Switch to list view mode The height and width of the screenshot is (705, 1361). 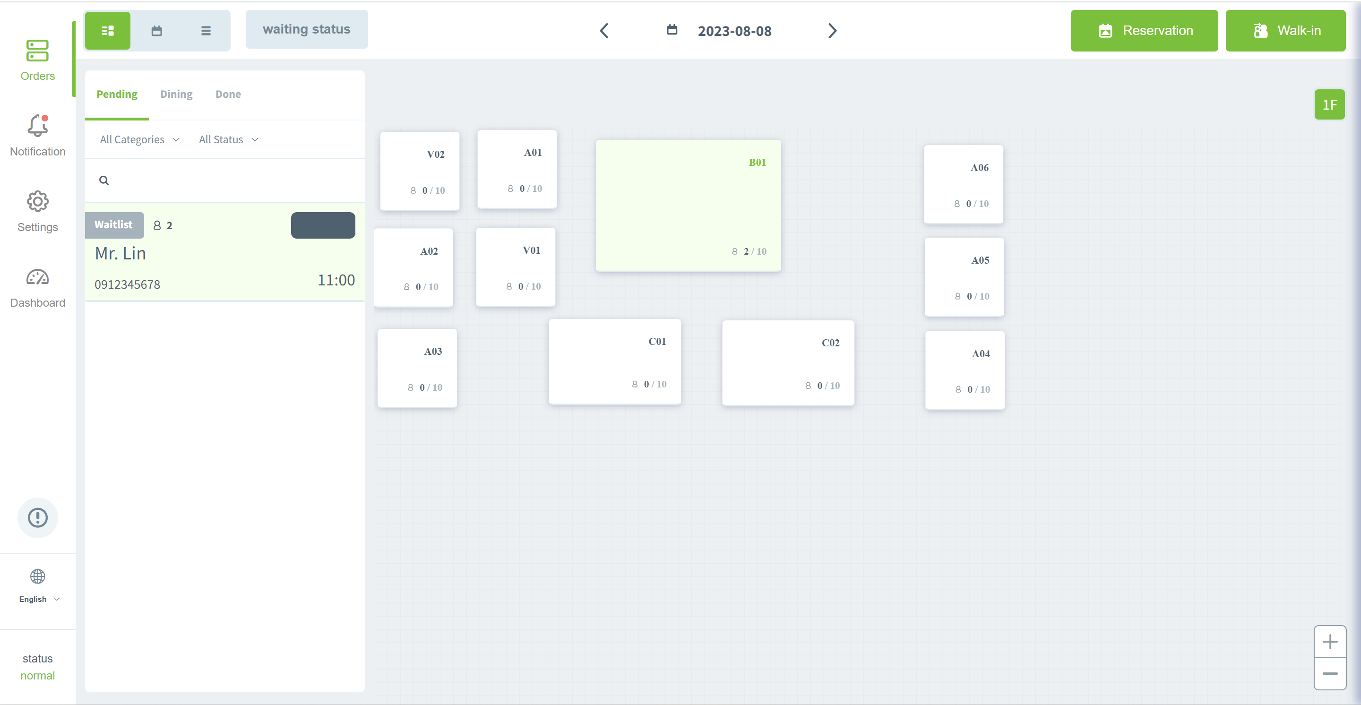tap(206, 31)
